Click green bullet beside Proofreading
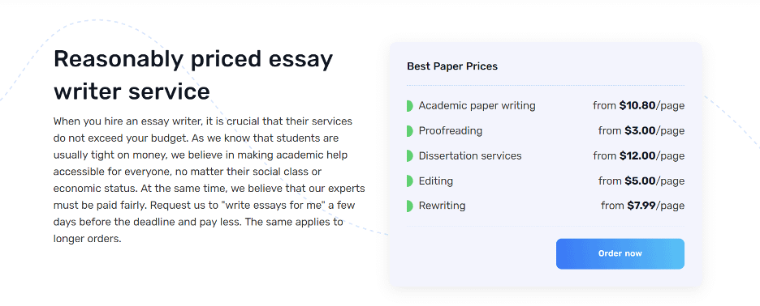760x306 pixels. point(409,131)
